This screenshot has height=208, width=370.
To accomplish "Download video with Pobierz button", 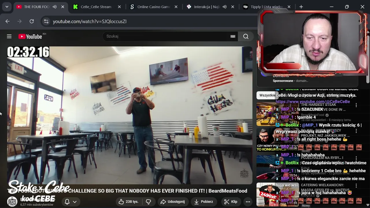I will coord(203,202).
